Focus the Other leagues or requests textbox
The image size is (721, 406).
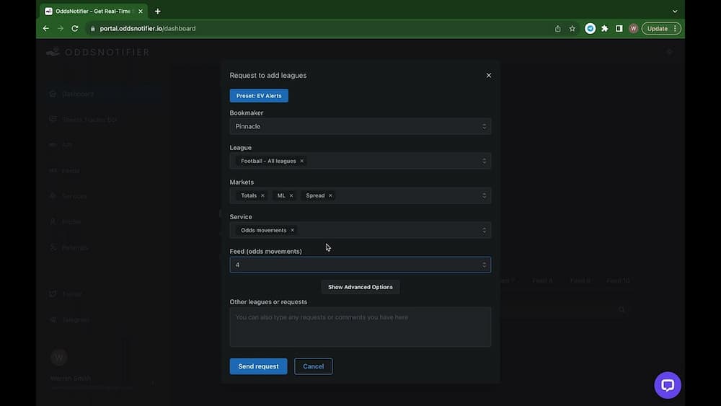[x=360, y=327]
